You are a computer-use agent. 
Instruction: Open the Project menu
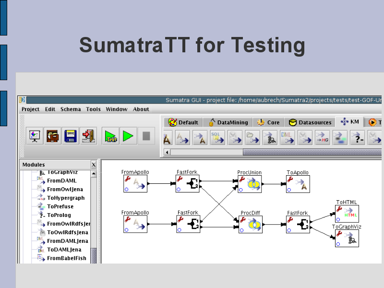(x=30, y=109)
